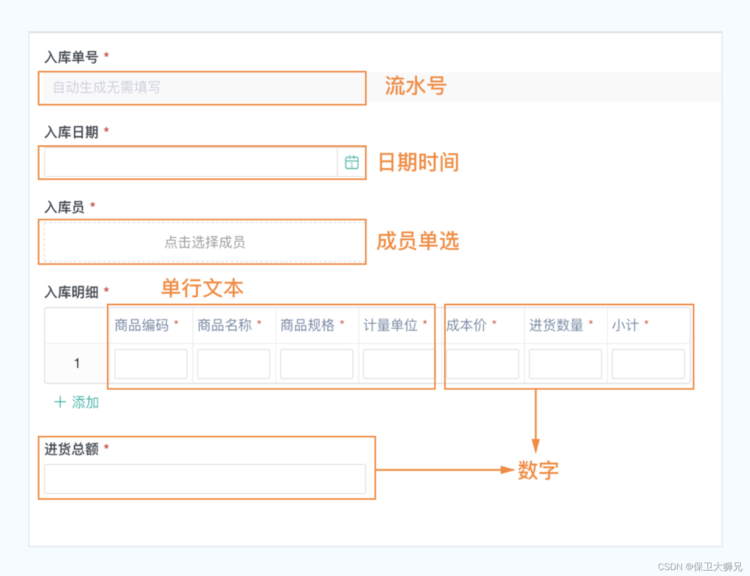Screen dimensions: 750x576
Task: Click the 添加 row link
Action: pos(76,402)
